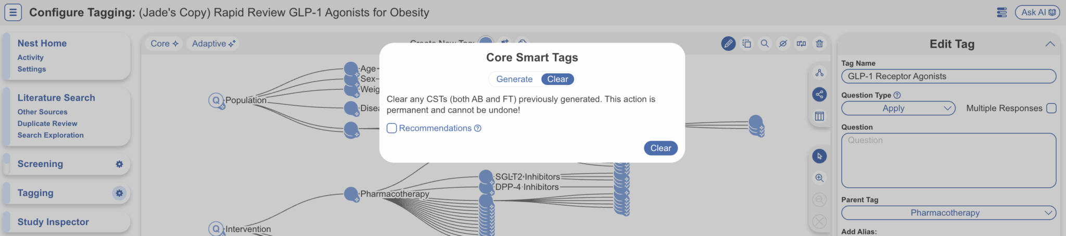The height and width of the screenshot is (236, 1066).
Task: Select the SGLT2 Inhibitors tag node
Action: (x=486, y=176)
